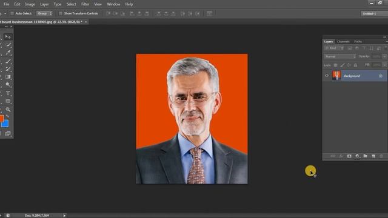
Task: Swap foreground and background colors
Action: pyautogui.click(x=7, y=116)
